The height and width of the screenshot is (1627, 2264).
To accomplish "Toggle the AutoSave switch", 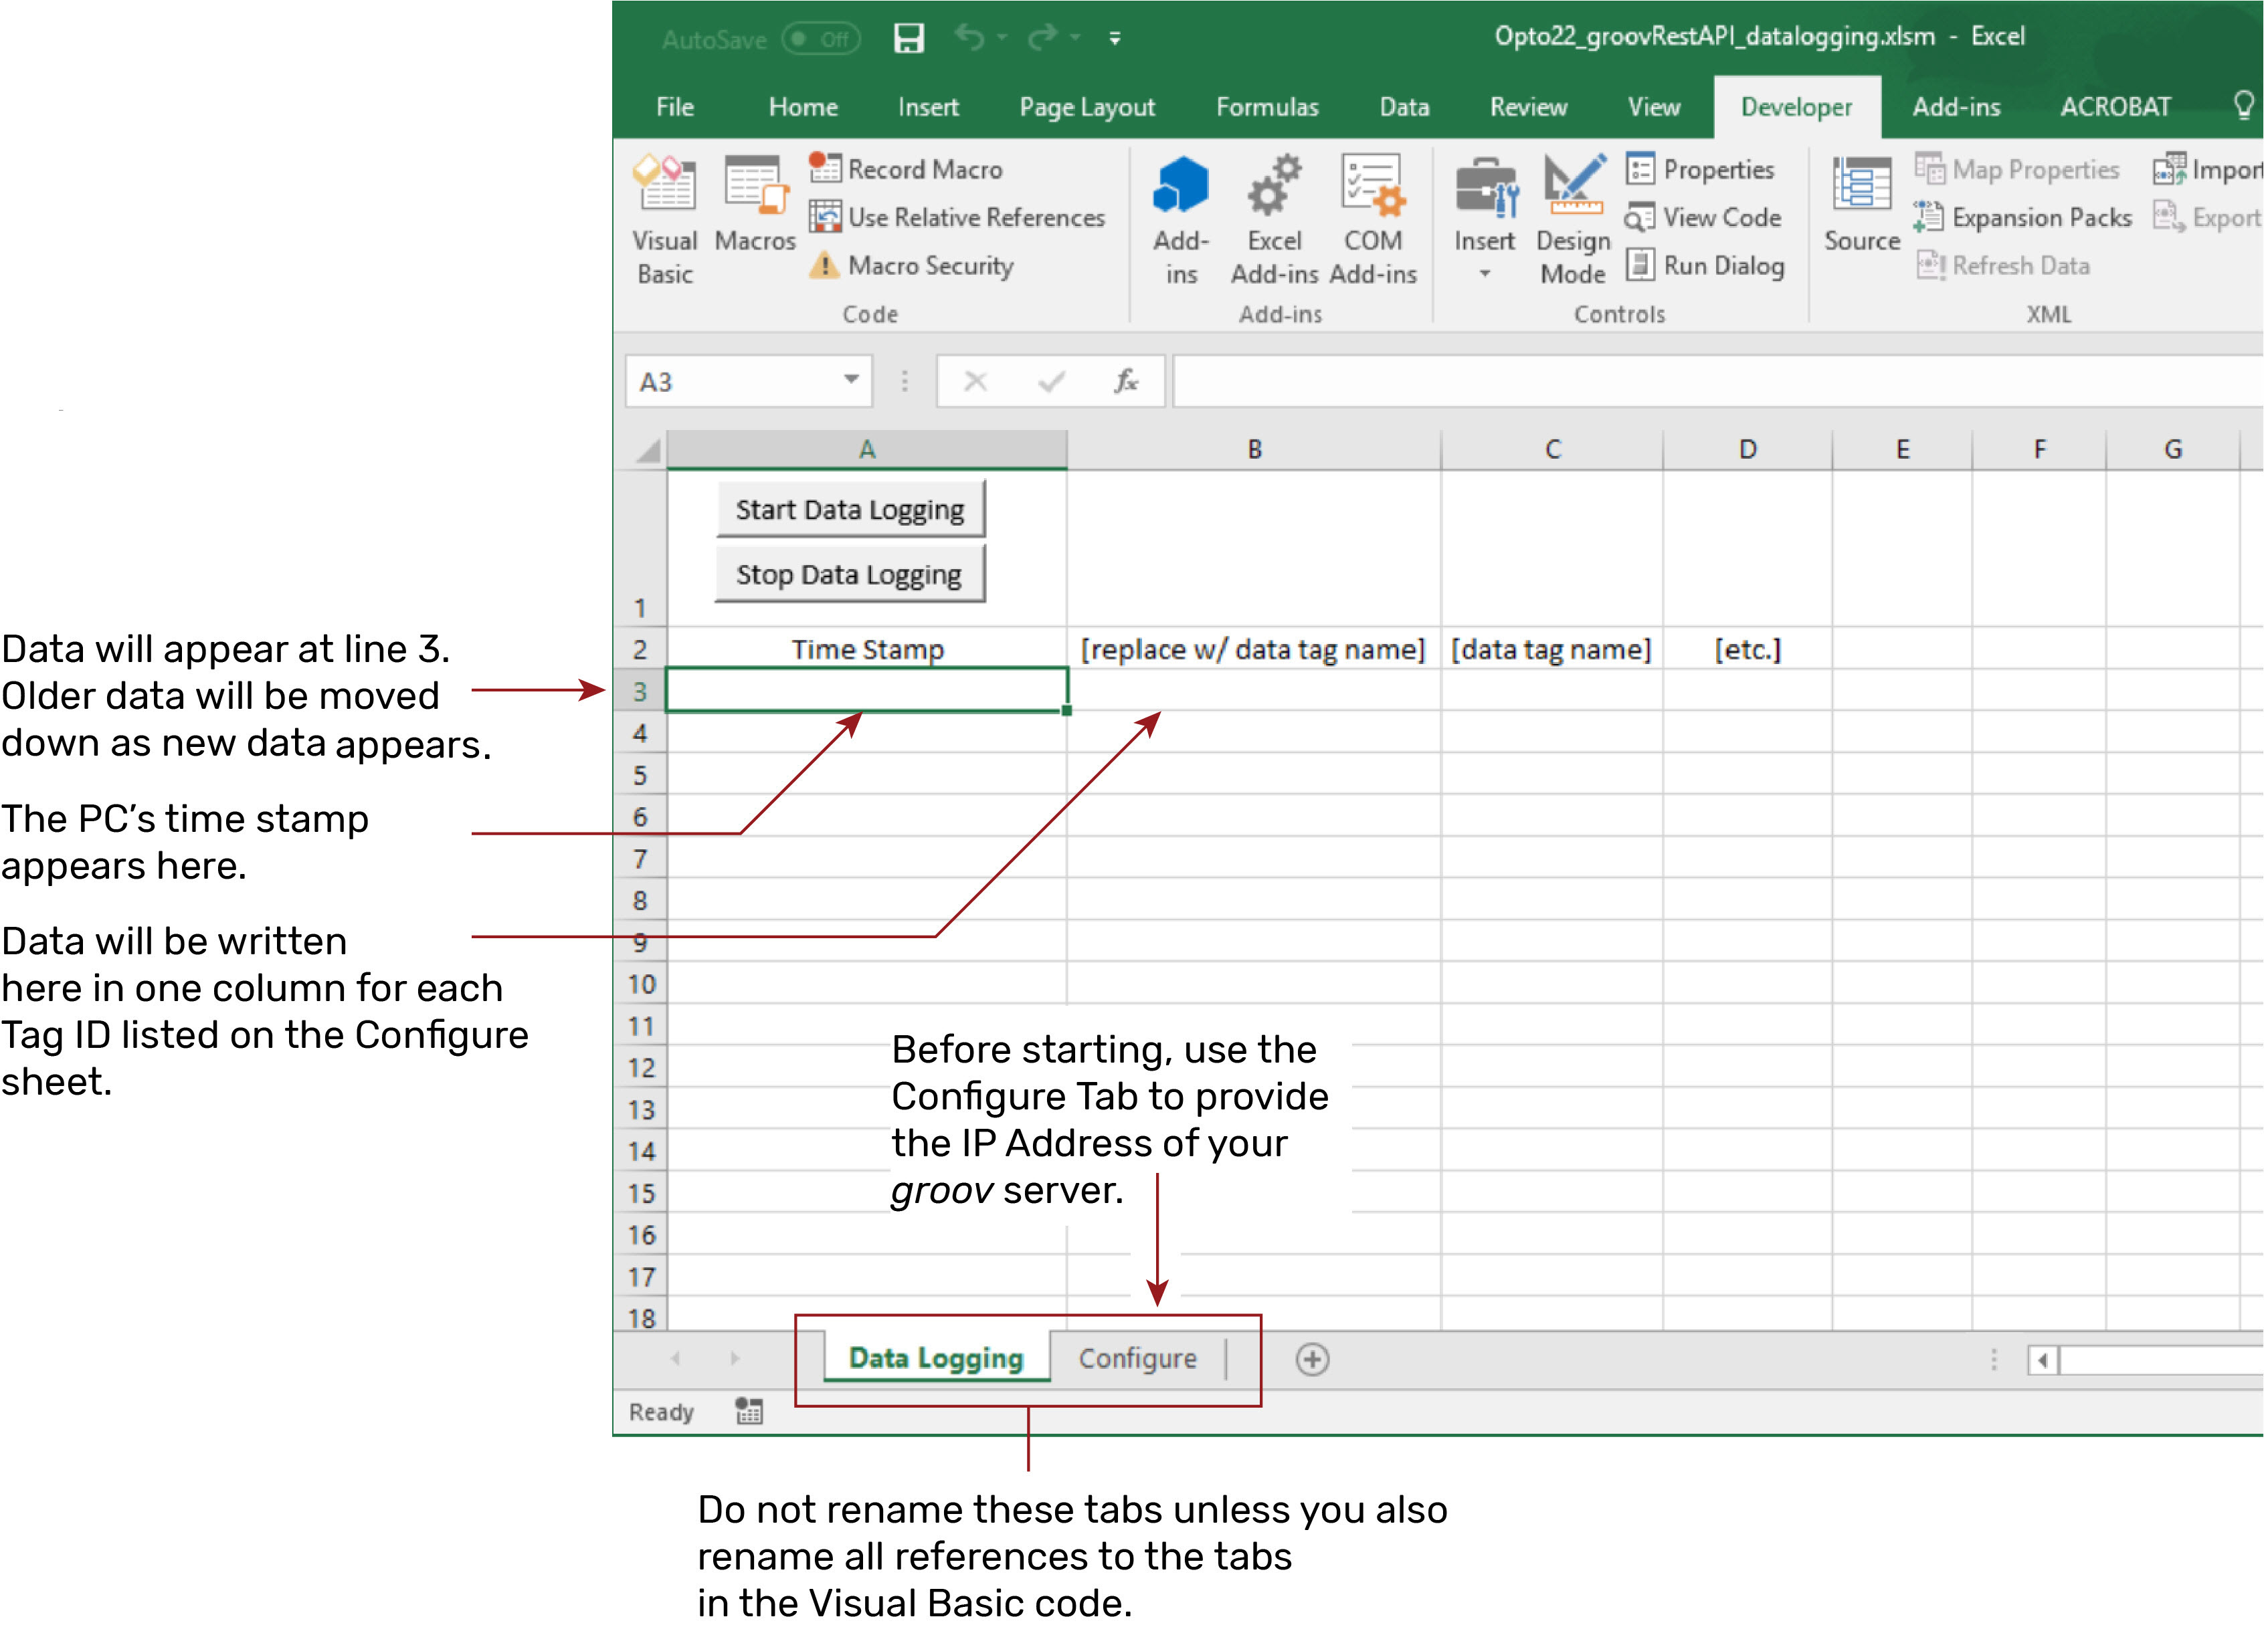I will [x=820, y=39].
